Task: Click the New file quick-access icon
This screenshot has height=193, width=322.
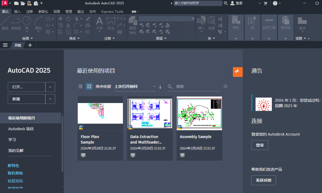Action: pyautogui.click(x=16, y=3)
